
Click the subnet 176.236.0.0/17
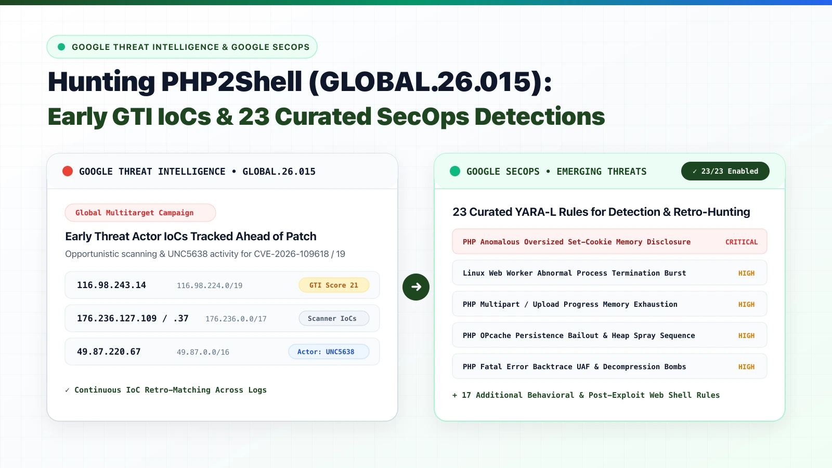[236, 319]
